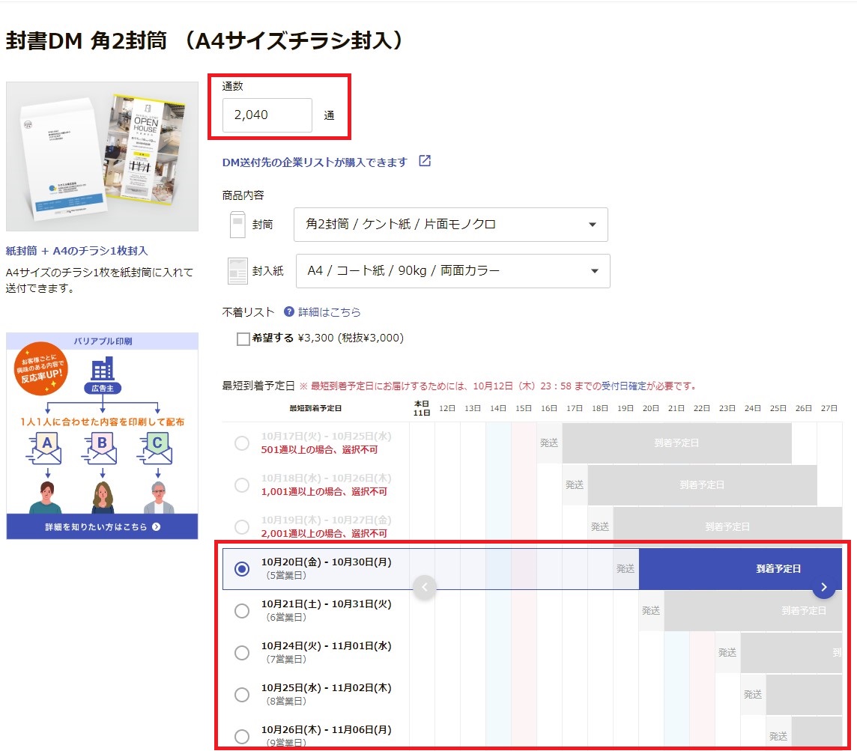
Task: Select the 10月21日(土) - 10月31日(火) delivery option
Action: [x=241, y=611]
